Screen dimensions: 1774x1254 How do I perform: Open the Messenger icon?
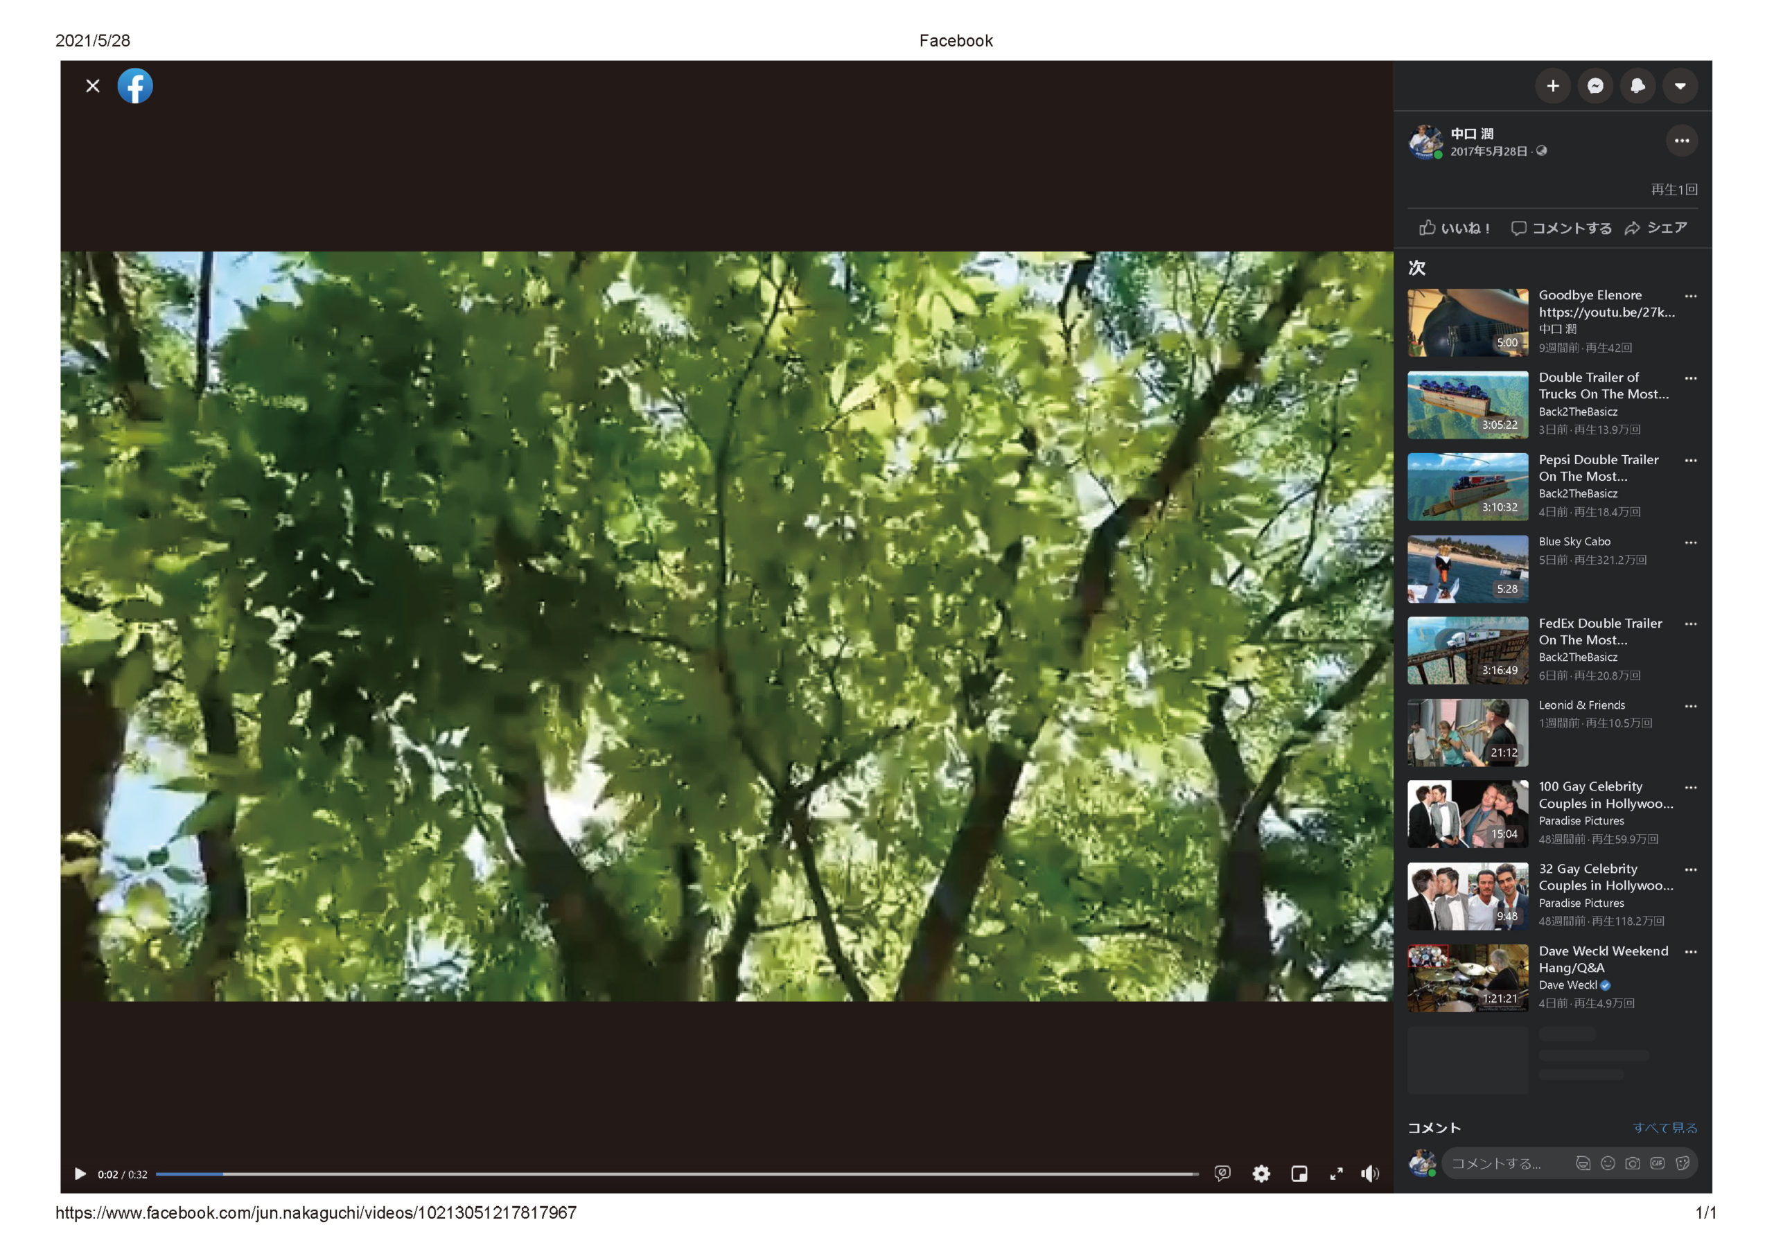[x=1595, y=86]
